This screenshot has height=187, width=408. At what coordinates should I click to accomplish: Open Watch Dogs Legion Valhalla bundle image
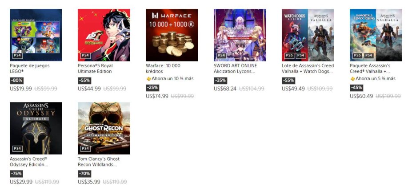308,35
